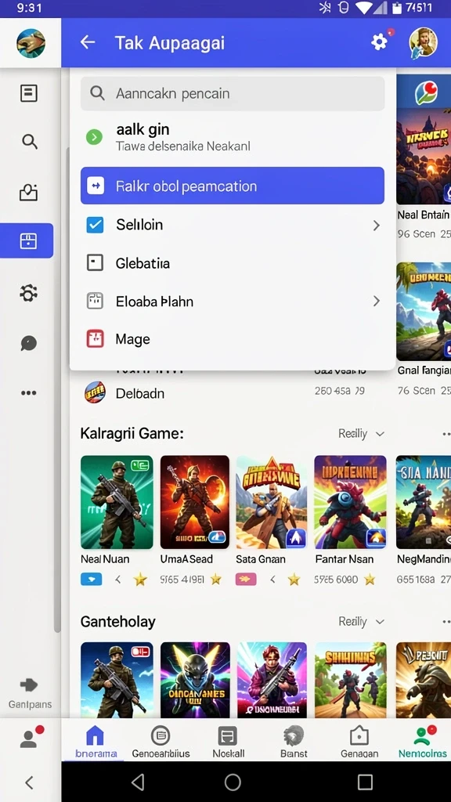The image size is (451, 802).
Task: Open the three-dots more icon in sidebar
Action: (29, 393)
